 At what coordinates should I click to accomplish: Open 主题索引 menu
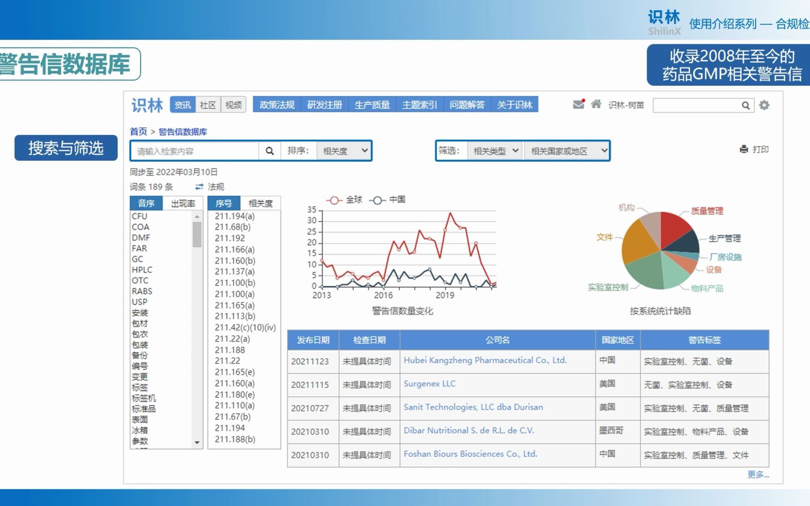420,105
